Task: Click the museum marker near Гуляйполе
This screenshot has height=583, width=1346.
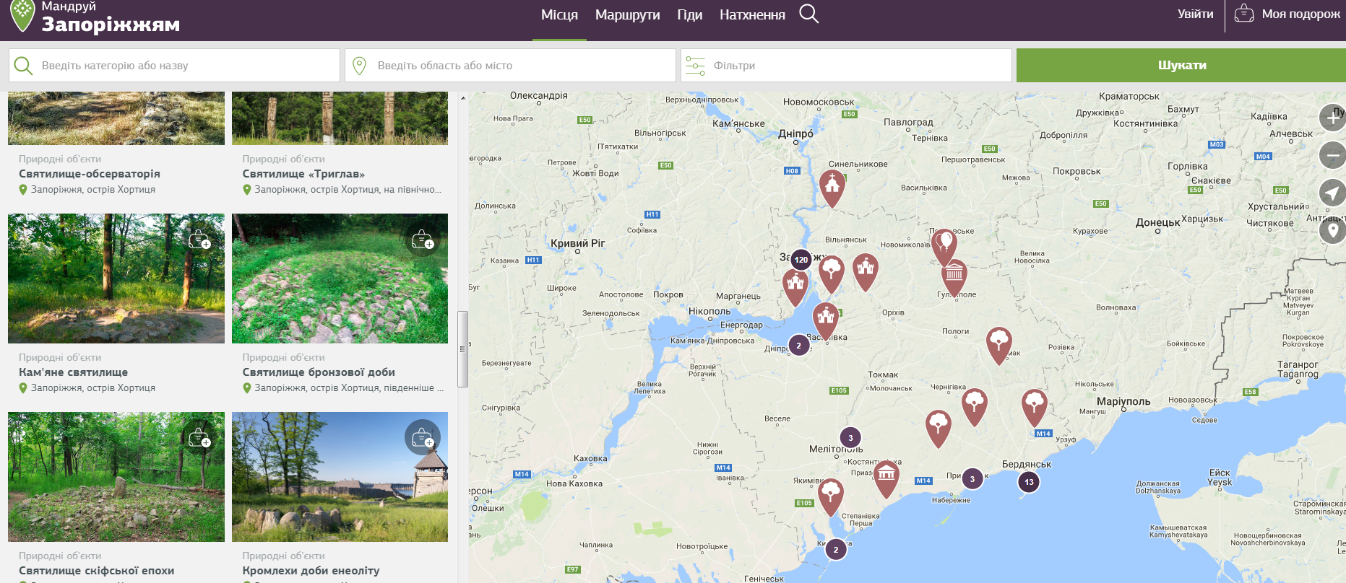Action: click(x=954, y=274)
